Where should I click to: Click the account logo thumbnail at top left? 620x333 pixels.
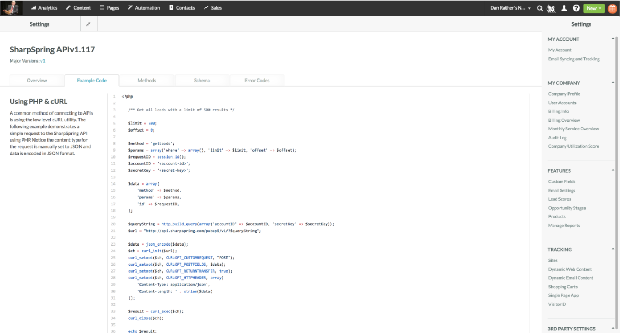point(11,8)
